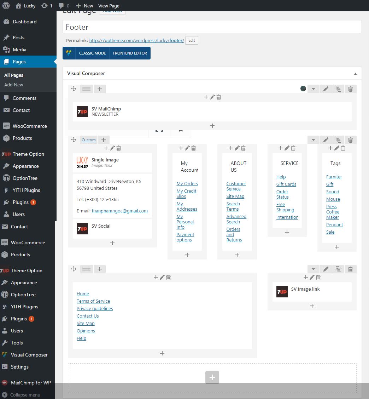This screenshot has height=399, width=369.
Task: Collapse the Visual Composer panel
Action: point(355,74)
